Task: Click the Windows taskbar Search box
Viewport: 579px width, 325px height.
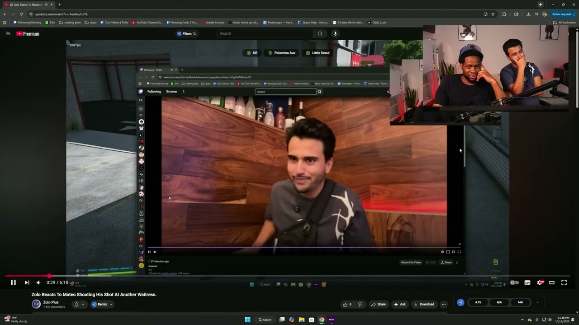Action: point(265,320)
